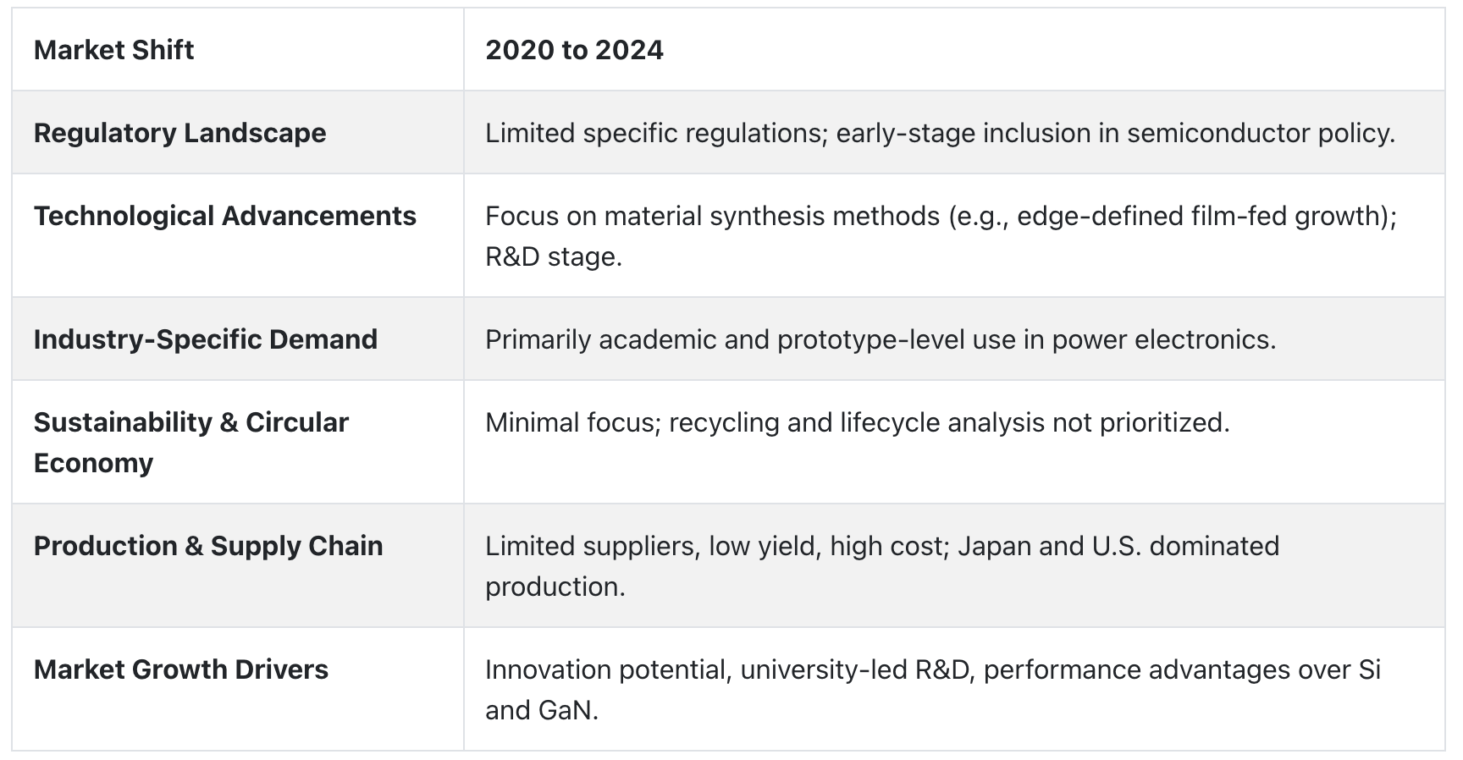Click the Sustainability & Circular Economy label

point(191,443)
